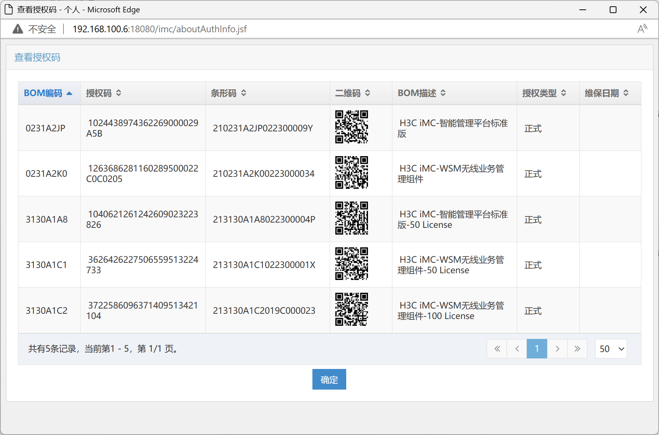Sort by 条形码 column arrows
659x435 pixels.
[244, 93]
